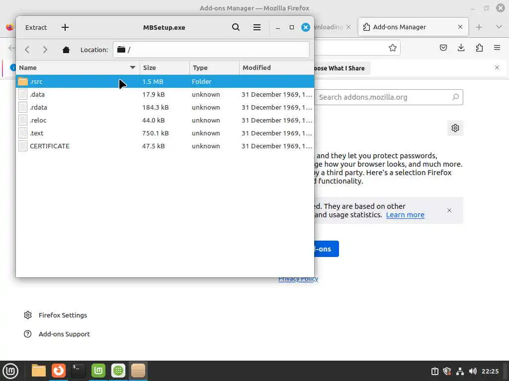Open the Firefox application menu
The image size is (509, 381).
(497, 48)
